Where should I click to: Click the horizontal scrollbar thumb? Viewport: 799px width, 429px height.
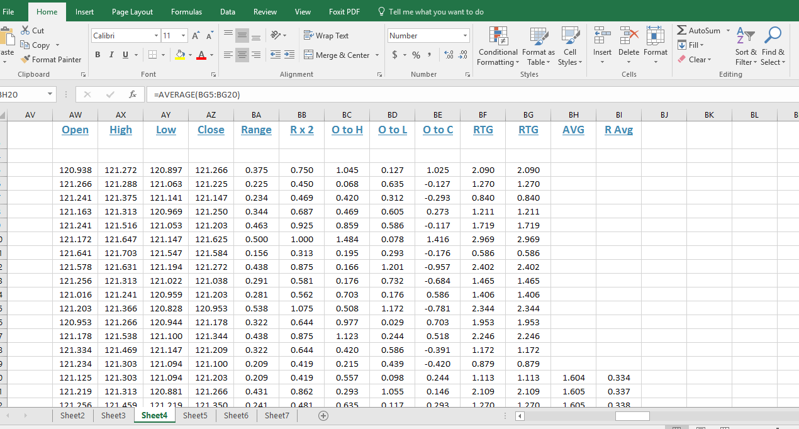click(632, 416)
